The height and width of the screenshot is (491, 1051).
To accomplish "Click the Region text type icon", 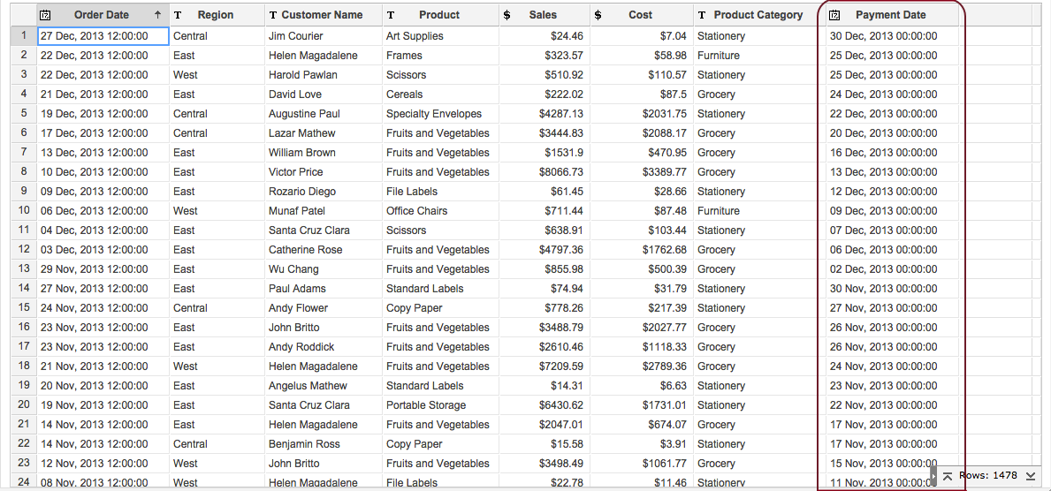I will click(x=179, y=15).
